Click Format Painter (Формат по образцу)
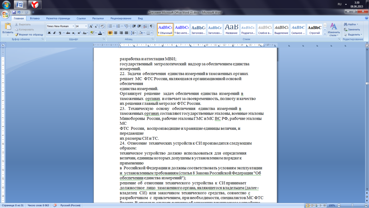369x208 pixels. pyautogui.click(x=29, y=34)
